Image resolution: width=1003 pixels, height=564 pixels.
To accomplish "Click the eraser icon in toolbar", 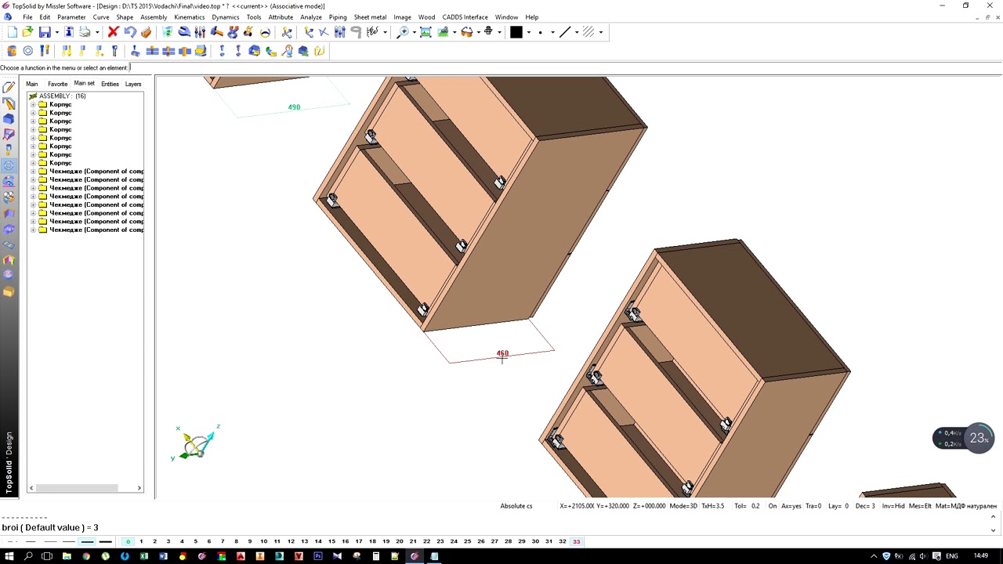I will click(x=146, y=32).
